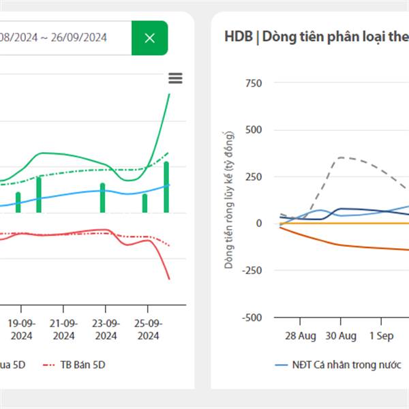Click the peak of the gray dashed line
This screenshot has width=409, height=409.
click(340, 157)
